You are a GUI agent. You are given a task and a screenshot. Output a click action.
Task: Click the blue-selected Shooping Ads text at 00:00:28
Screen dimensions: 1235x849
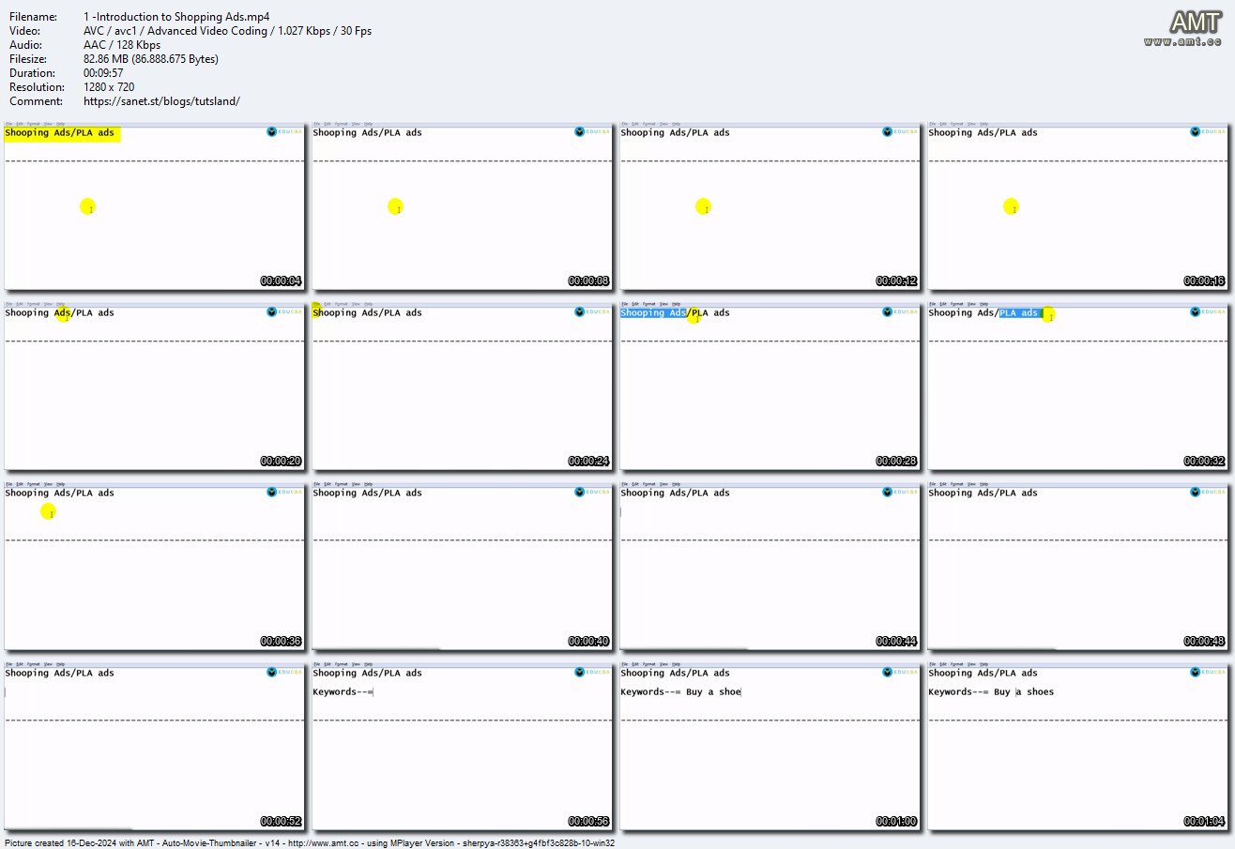pos(654,313)
